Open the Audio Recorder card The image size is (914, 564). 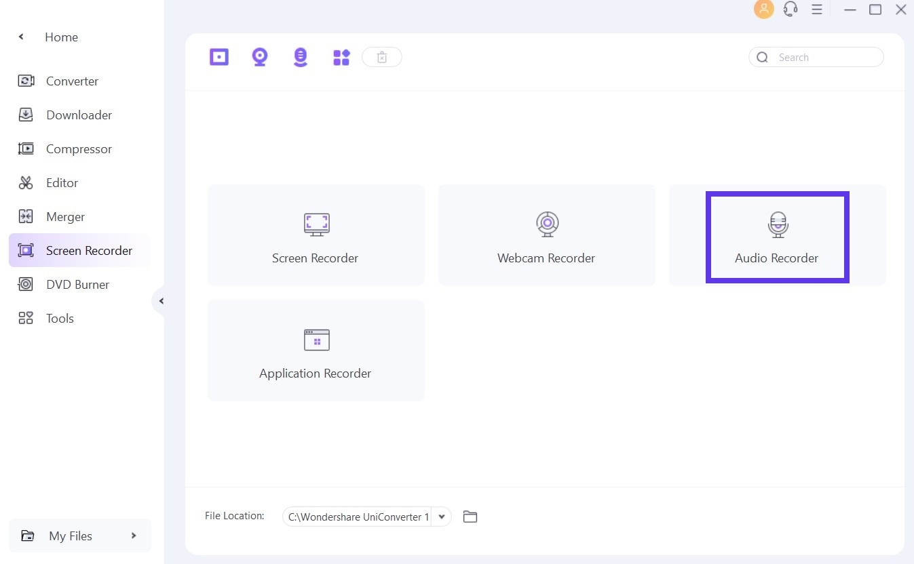click(x=778, y=235)
